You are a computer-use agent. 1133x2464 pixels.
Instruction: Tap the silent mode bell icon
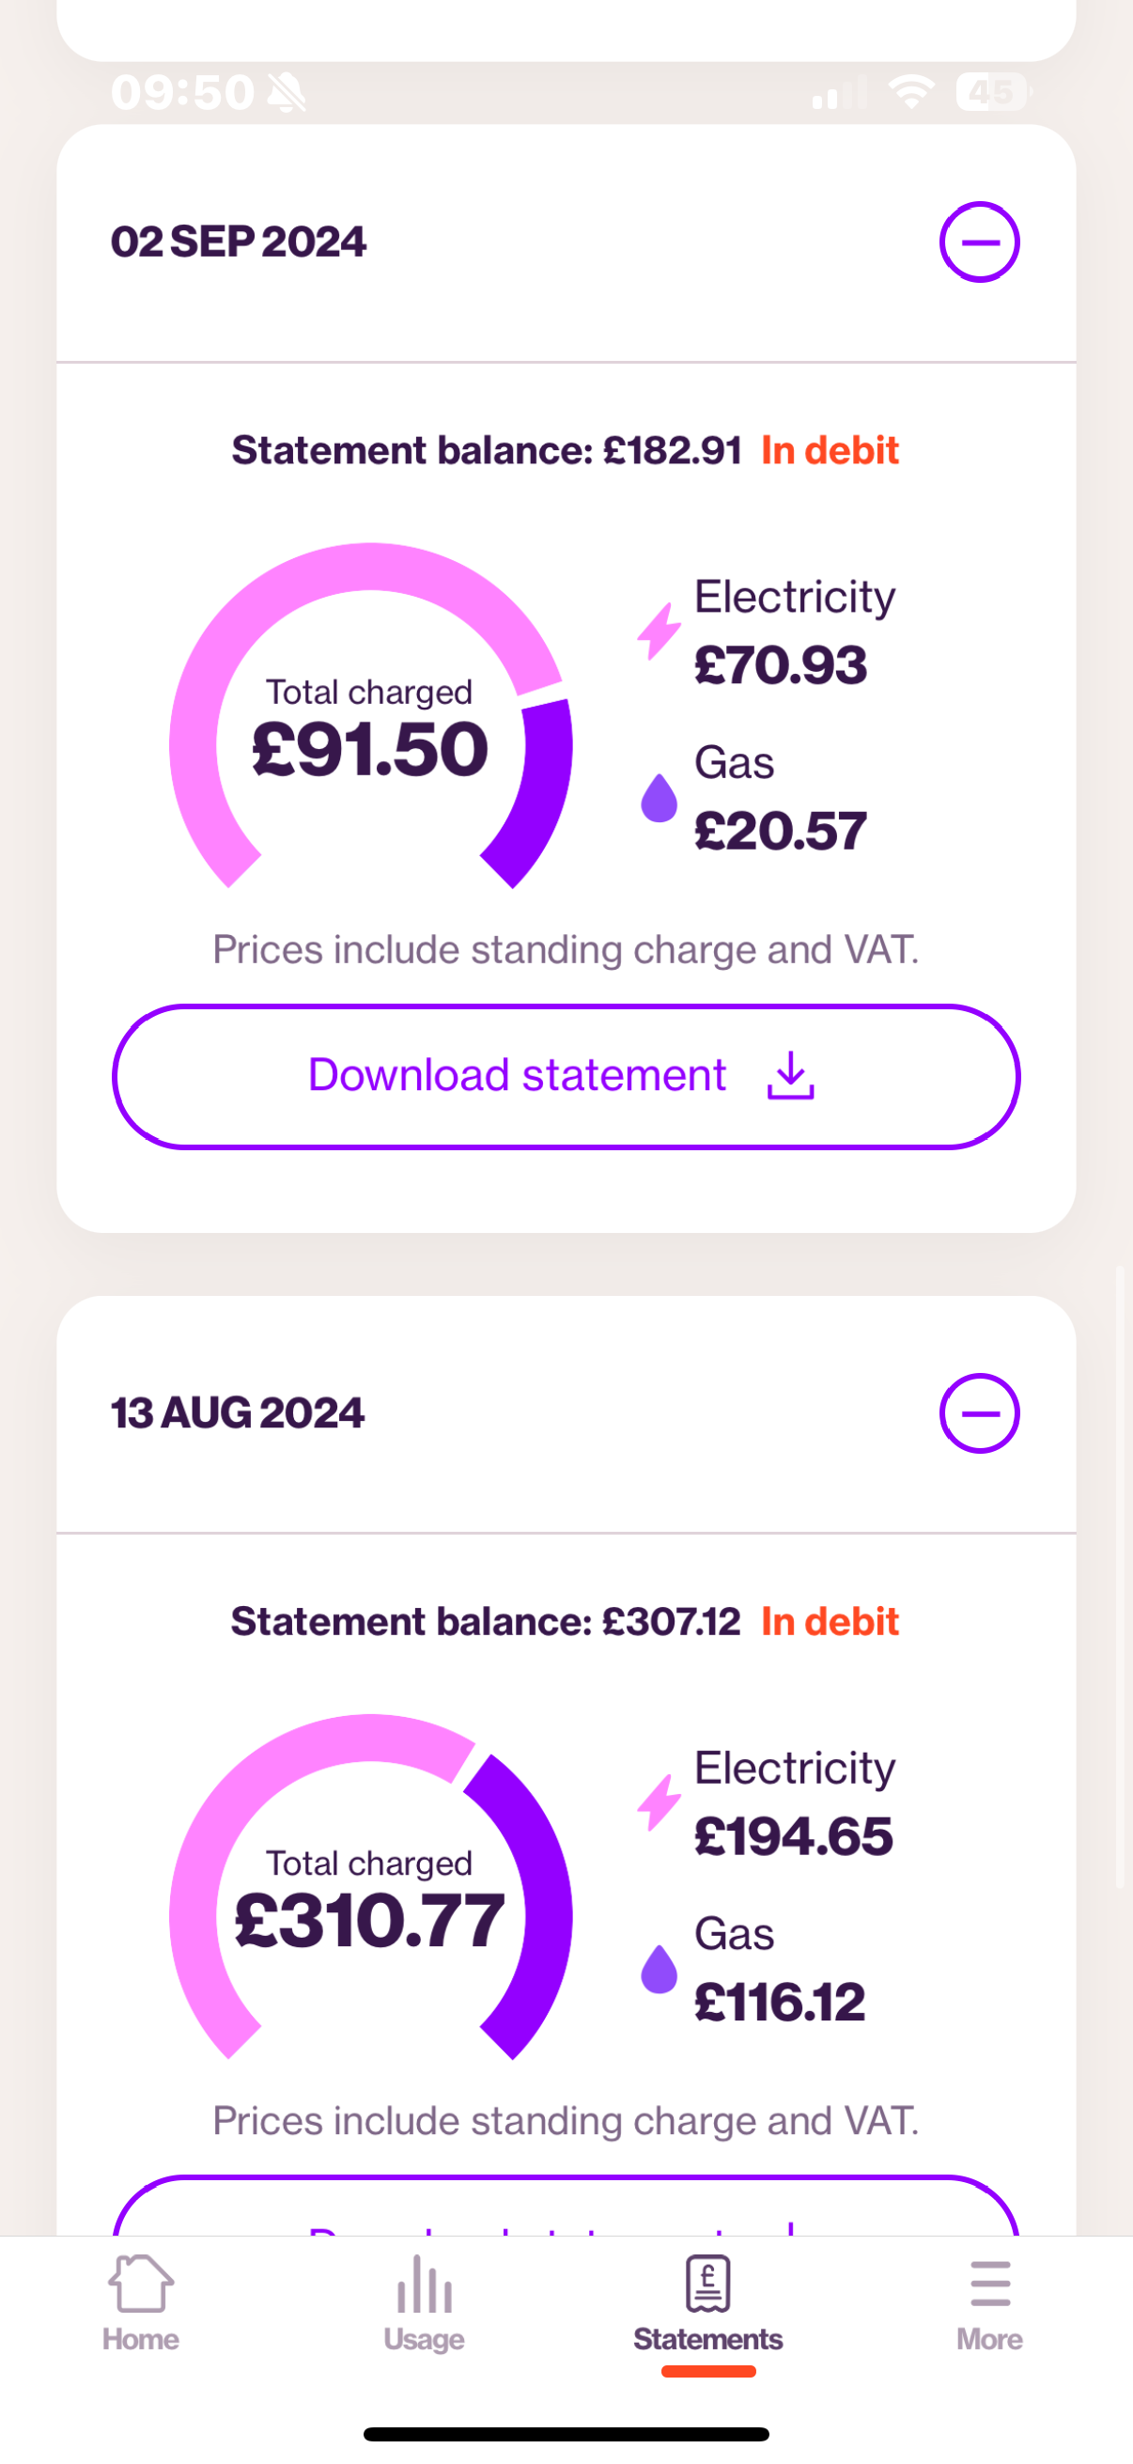(286, 93)
